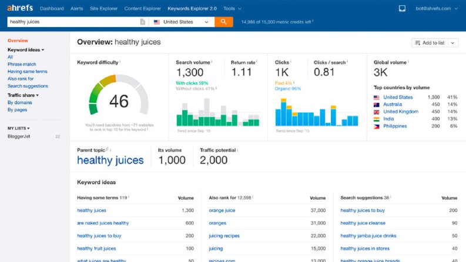Click the United Kingdom flag icon
The height and width of the screenshot is (262, 466).
coord(376,112)
